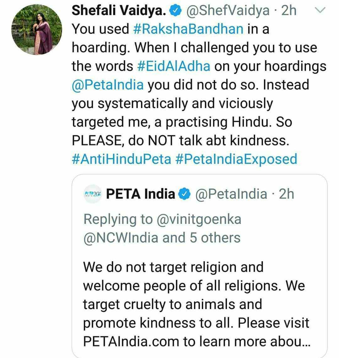
Task: Open the #AntiHinduPeta hashtag
Action: click(121, 159)
